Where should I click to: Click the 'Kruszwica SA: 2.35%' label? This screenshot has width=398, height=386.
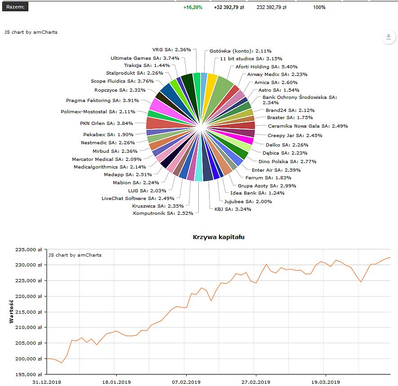point(158,206)
